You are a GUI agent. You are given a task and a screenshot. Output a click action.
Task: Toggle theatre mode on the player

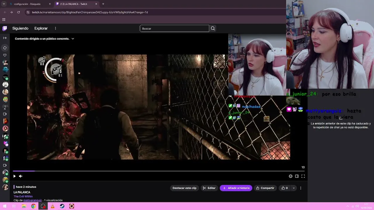(297, 176)
